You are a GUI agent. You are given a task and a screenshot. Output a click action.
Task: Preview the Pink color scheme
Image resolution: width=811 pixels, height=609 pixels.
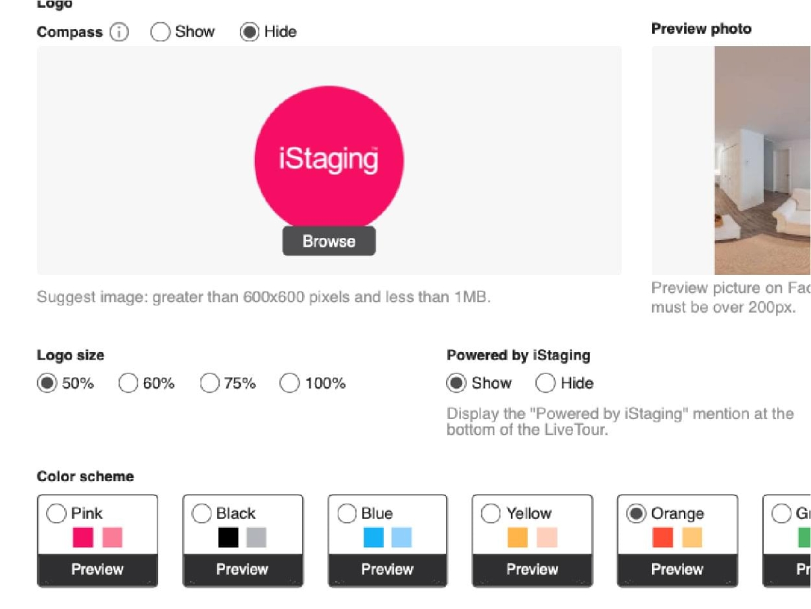tap(97, 569)
